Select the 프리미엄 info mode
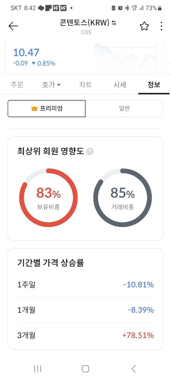 click(46, 108)
